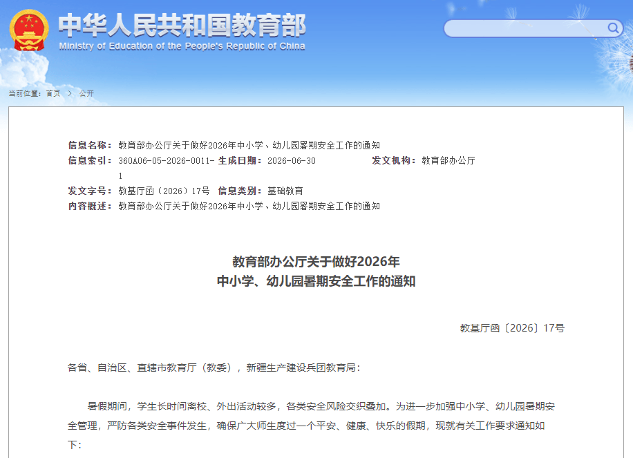Click the 当前位置 label
The height and width of the screenshot is (458, 633).
pos(23,93)
